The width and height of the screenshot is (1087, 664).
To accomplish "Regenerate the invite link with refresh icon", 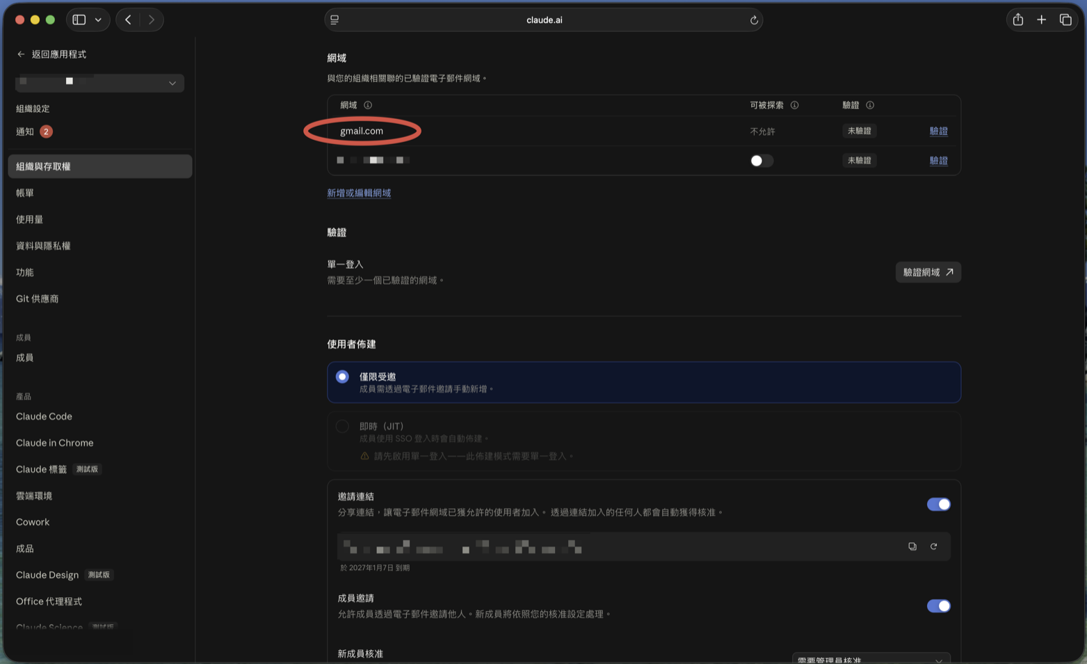I will click(x=934, y=546).
